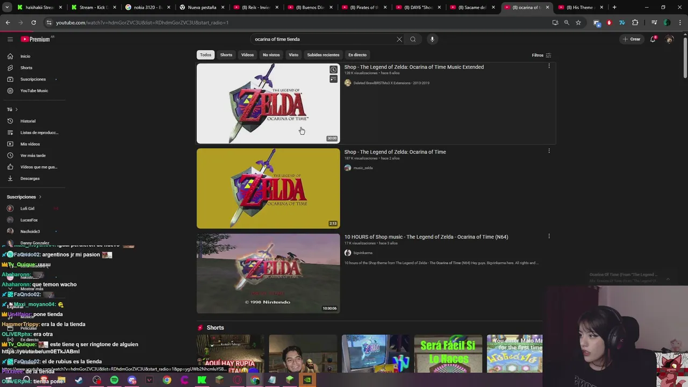Switch to the Stream - Kick browser tab
Viewport: 688px width, 387px height.
coord(93,8)
